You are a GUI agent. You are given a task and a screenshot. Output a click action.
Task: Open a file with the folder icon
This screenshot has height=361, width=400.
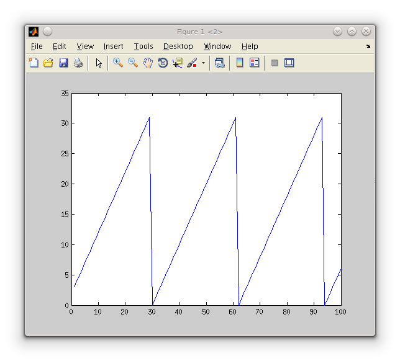coord(48,63)
